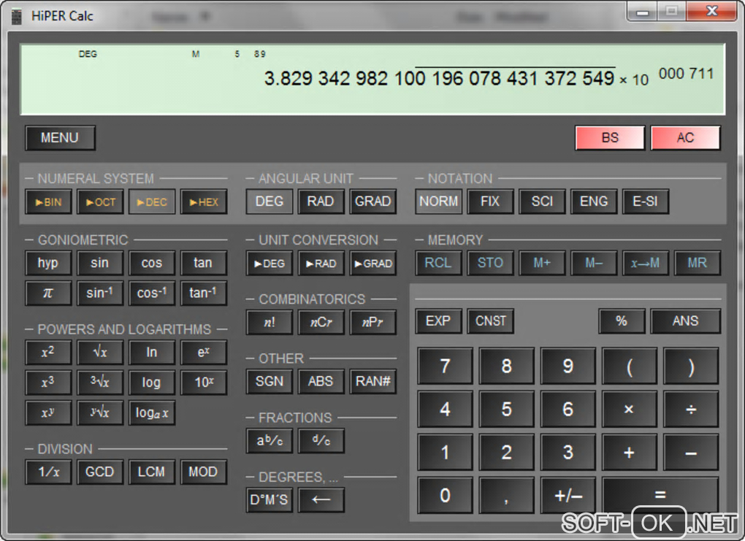The image size is (745, 541).
Task: Click the 10 to the x key
Action: 204,383
